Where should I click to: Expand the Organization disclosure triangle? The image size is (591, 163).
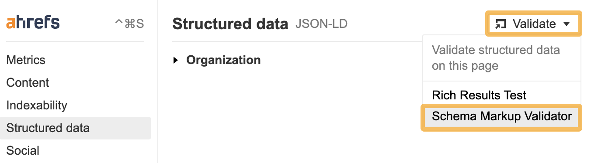(x=176, y=60)
